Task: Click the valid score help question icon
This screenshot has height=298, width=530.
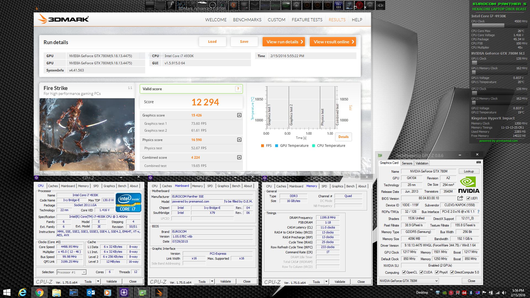Action: click(x=238, y=89)
